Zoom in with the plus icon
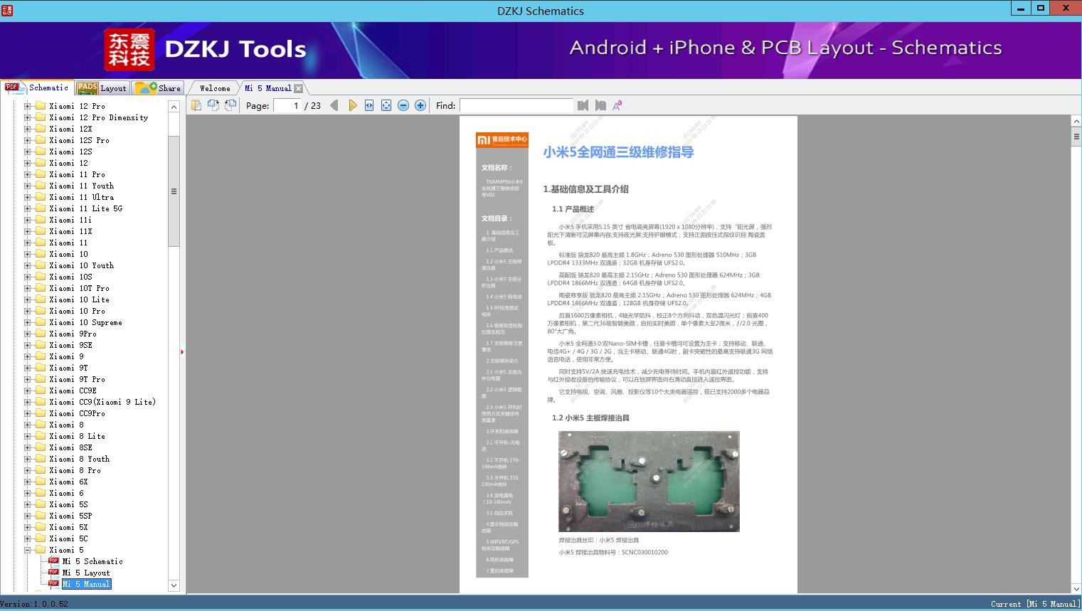The image size is (1082, 611). coord(420,105)
